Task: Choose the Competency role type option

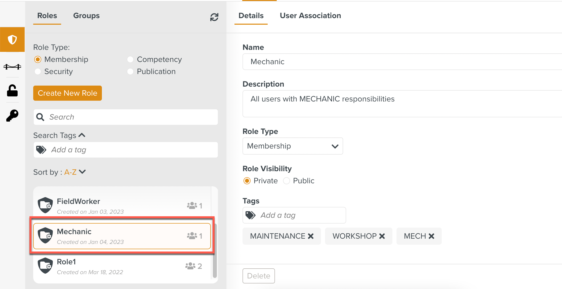Action: pos(130,59)
